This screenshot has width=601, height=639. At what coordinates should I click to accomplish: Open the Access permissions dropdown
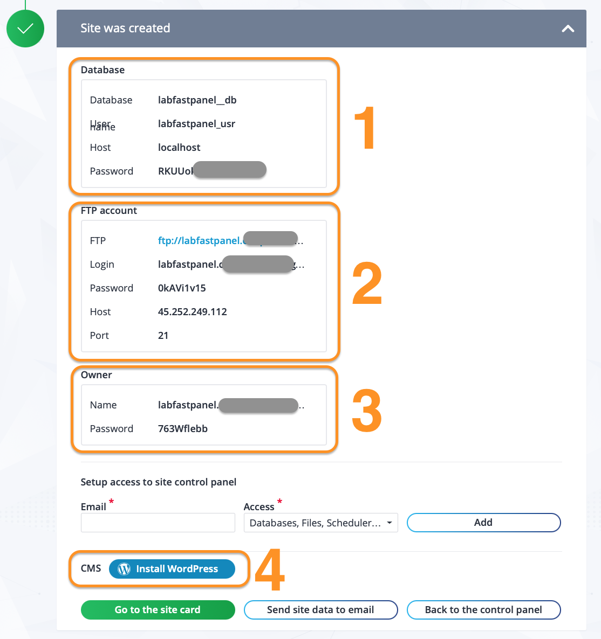pyautogui.click(x=320, y=523)
